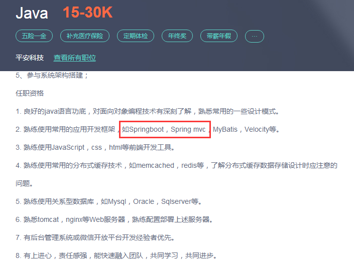Click the Java job title

32,13
